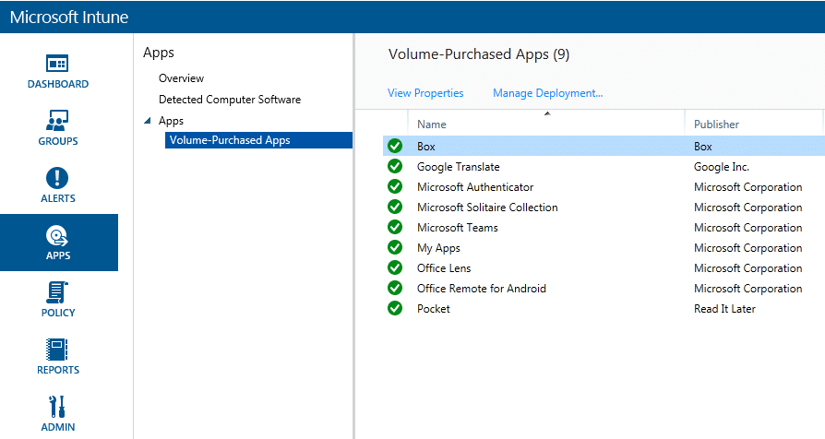Select the Pocket app
825x439 pixels.
(x=434, y=309)
